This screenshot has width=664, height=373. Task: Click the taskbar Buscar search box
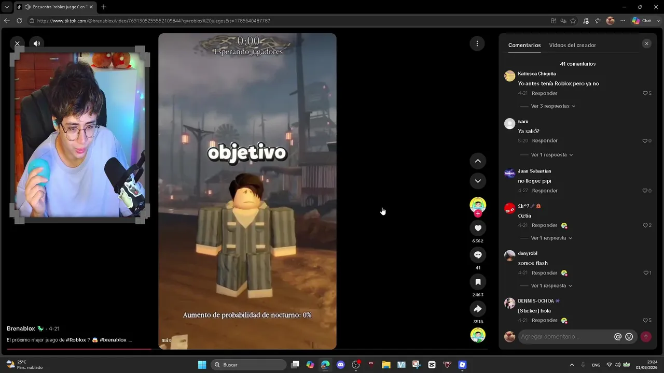point(248,365)
